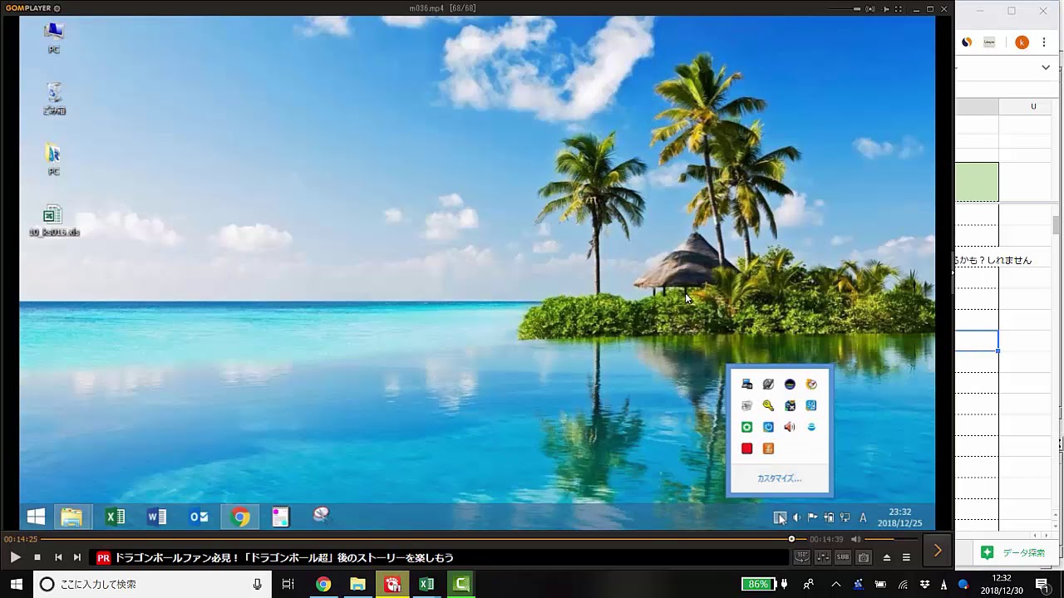Open Chrome three-dot menu
The width and height of the screenshot is (1064, 598).
pyautogui.click(x=1044, y=42)
